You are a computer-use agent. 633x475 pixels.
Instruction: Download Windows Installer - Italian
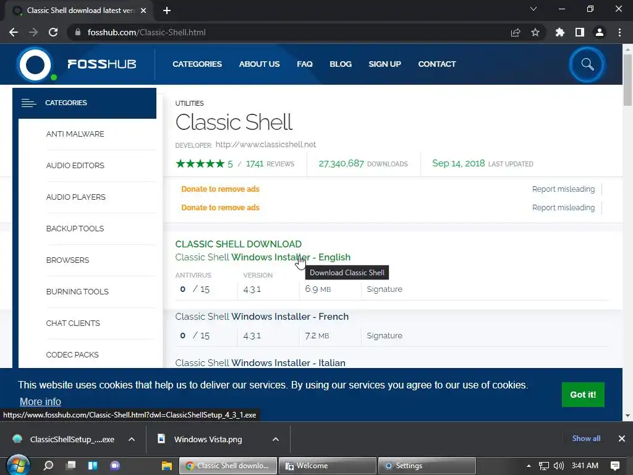click(260, 362)
